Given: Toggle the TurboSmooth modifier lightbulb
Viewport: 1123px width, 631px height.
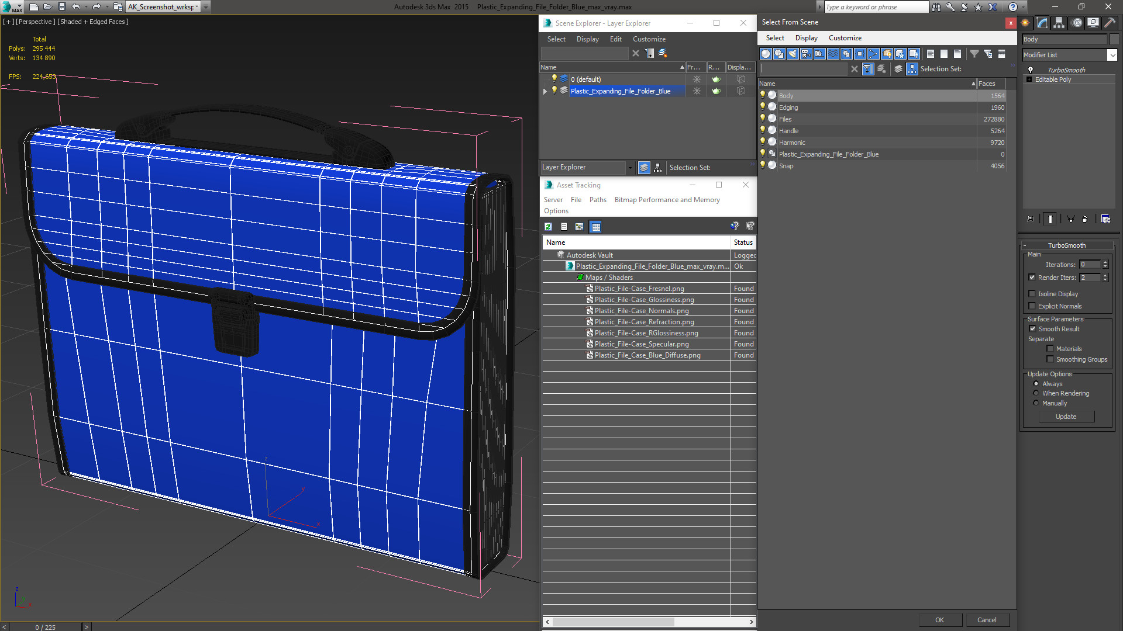Looking at the screenshot, I should (x=1031, y=70).
